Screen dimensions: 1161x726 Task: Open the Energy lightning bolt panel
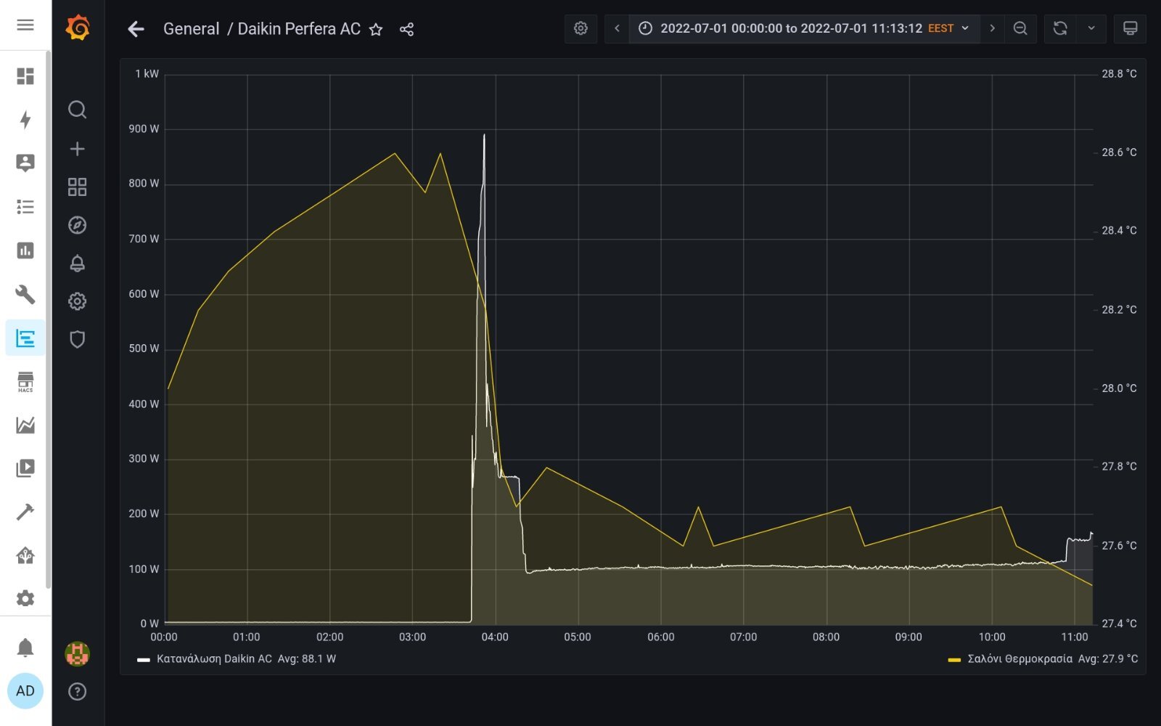coord(25,120)
